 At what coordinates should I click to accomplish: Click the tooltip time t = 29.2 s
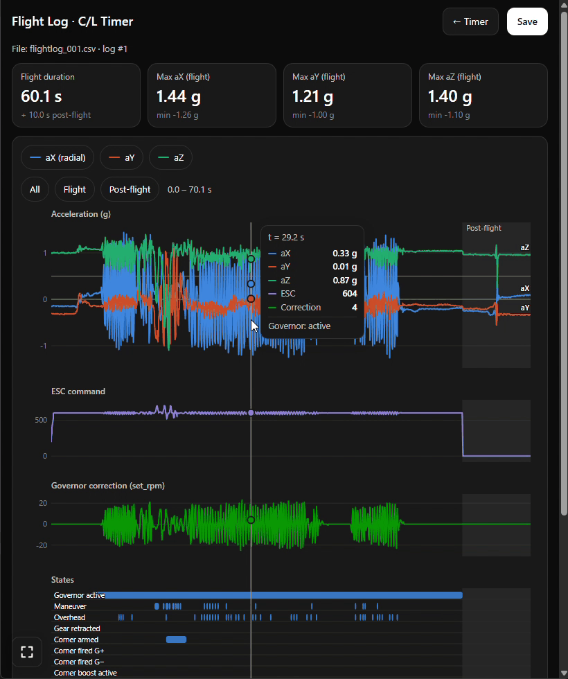pos(286,237)
